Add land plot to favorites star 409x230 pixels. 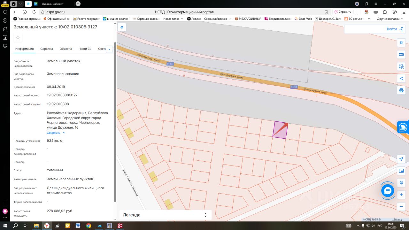click(x=18, y=38)
